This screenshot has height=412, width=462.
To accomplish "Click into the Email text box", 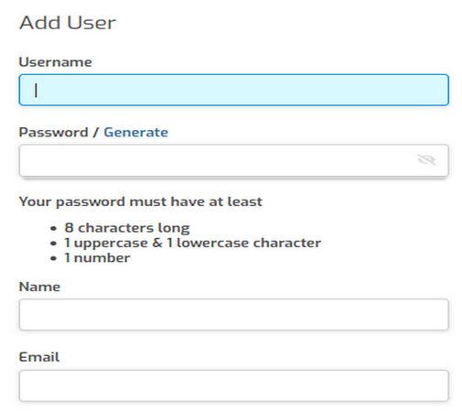I will pyautogui.click(x=234, y=385).
